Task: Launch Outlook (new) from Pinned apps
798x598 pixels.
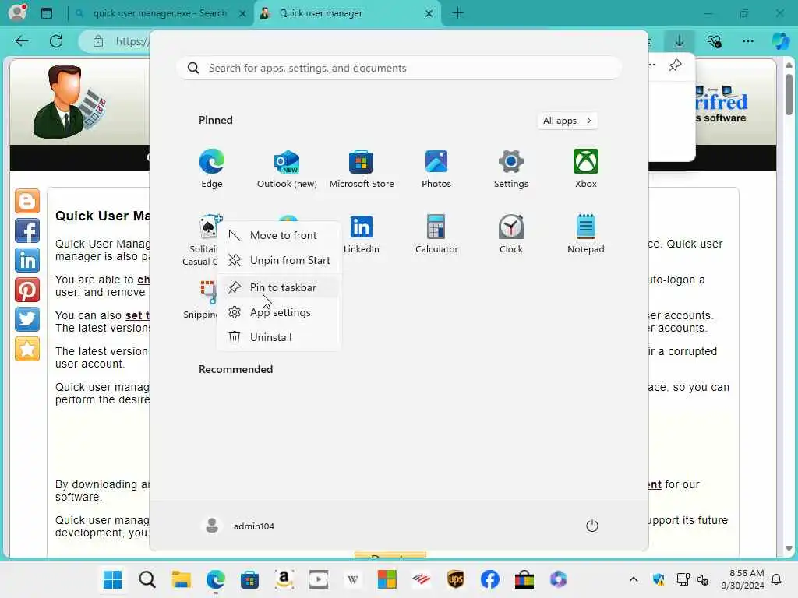Action: (287, 169)
